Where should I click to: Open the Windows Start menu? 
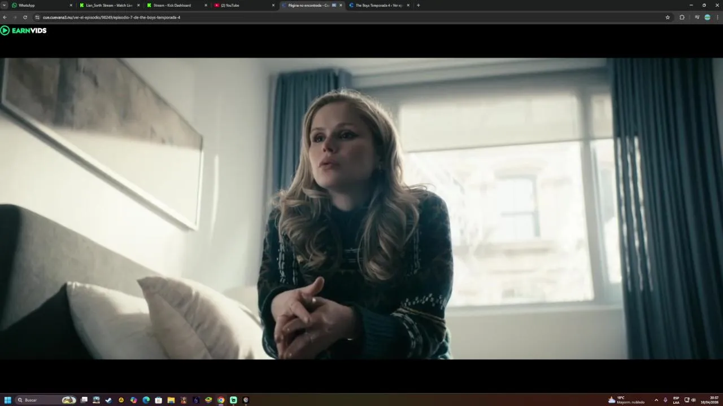point(7,400)
